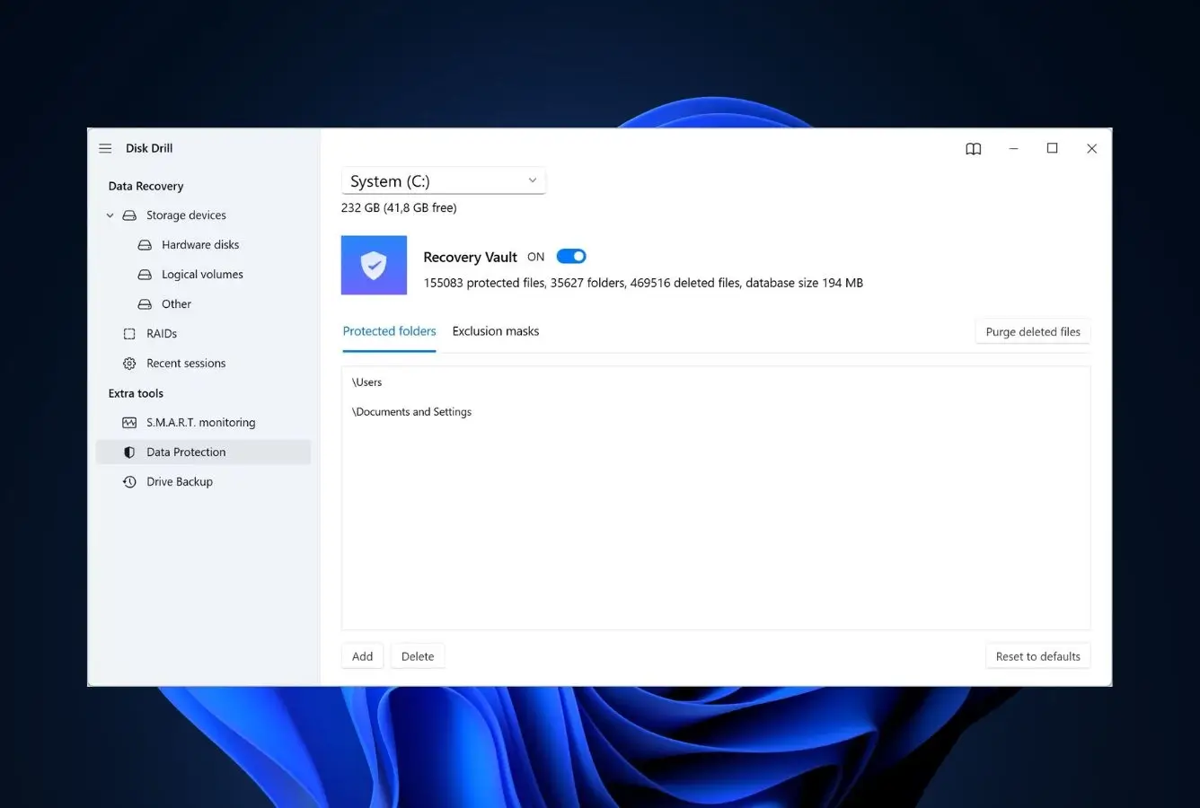This screenshot has width=1200, height=808.
Task: Click the Add button
Action: pos(363,656)
